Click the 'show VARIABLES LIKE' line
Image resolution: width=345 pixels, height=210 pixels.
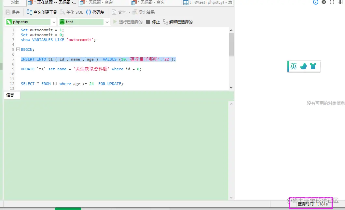tap(58, 40)
